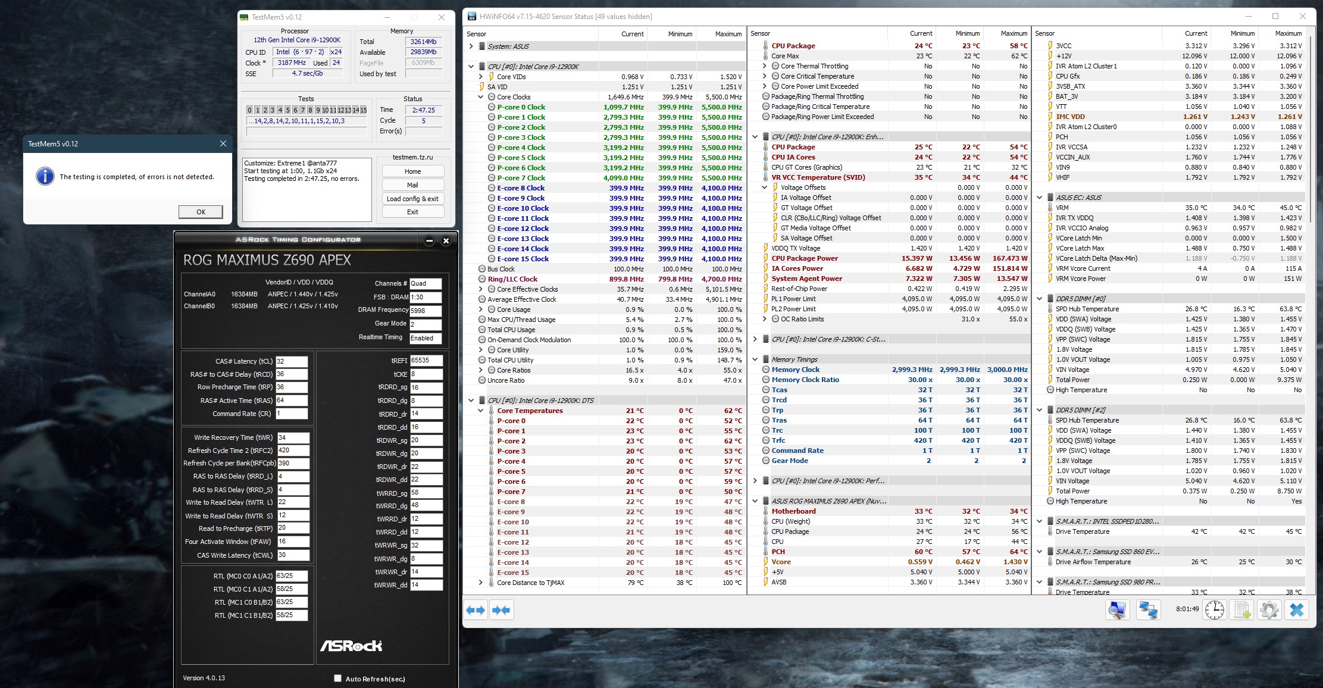This screenshot has width=1323, height=688.
Task: Click the remote network computers icon
Action: tap(1147, 610)
